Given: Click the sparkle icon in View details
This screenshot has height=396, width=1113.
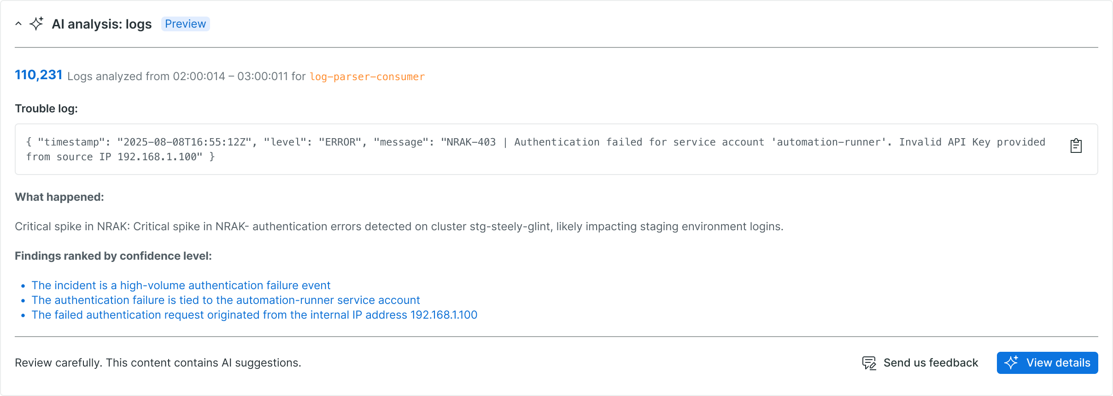Looking at the screenshot, I should [1011, 363].
